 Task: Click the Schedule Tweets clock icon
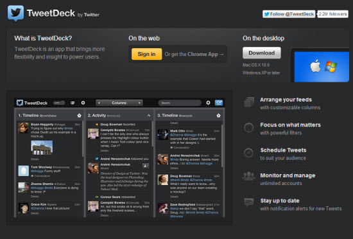[x=249, y=153]
